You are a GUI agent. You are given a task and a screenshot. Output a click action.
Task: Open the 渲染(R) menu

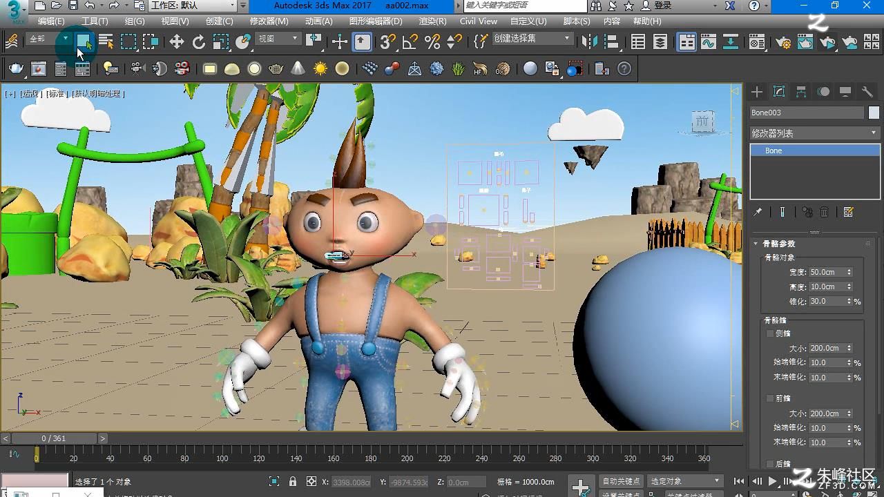click(x=432, y=21)
